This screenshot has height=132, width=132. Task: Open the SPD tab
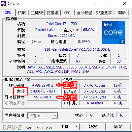67,13
